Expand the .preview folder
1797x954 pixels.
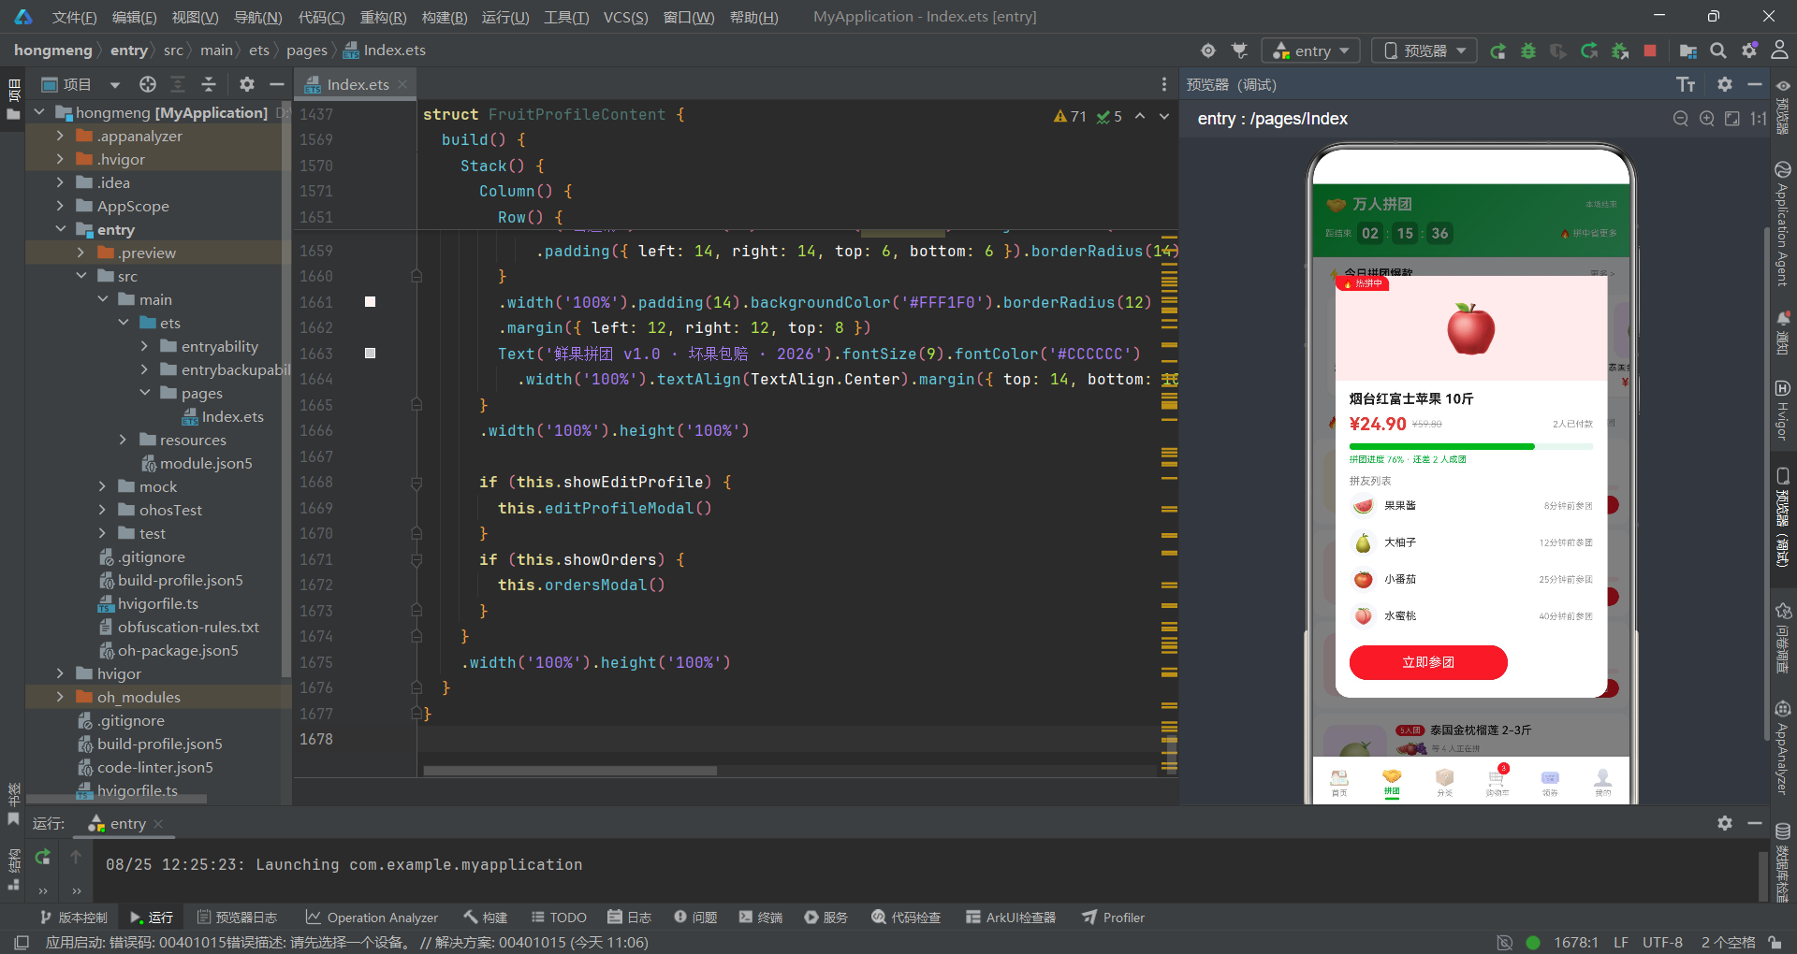coord(80,253)
